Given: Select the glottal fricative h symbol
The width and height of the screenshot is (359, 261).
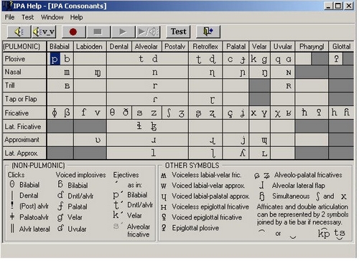Looking at the screenshot, I should (334, 112).
